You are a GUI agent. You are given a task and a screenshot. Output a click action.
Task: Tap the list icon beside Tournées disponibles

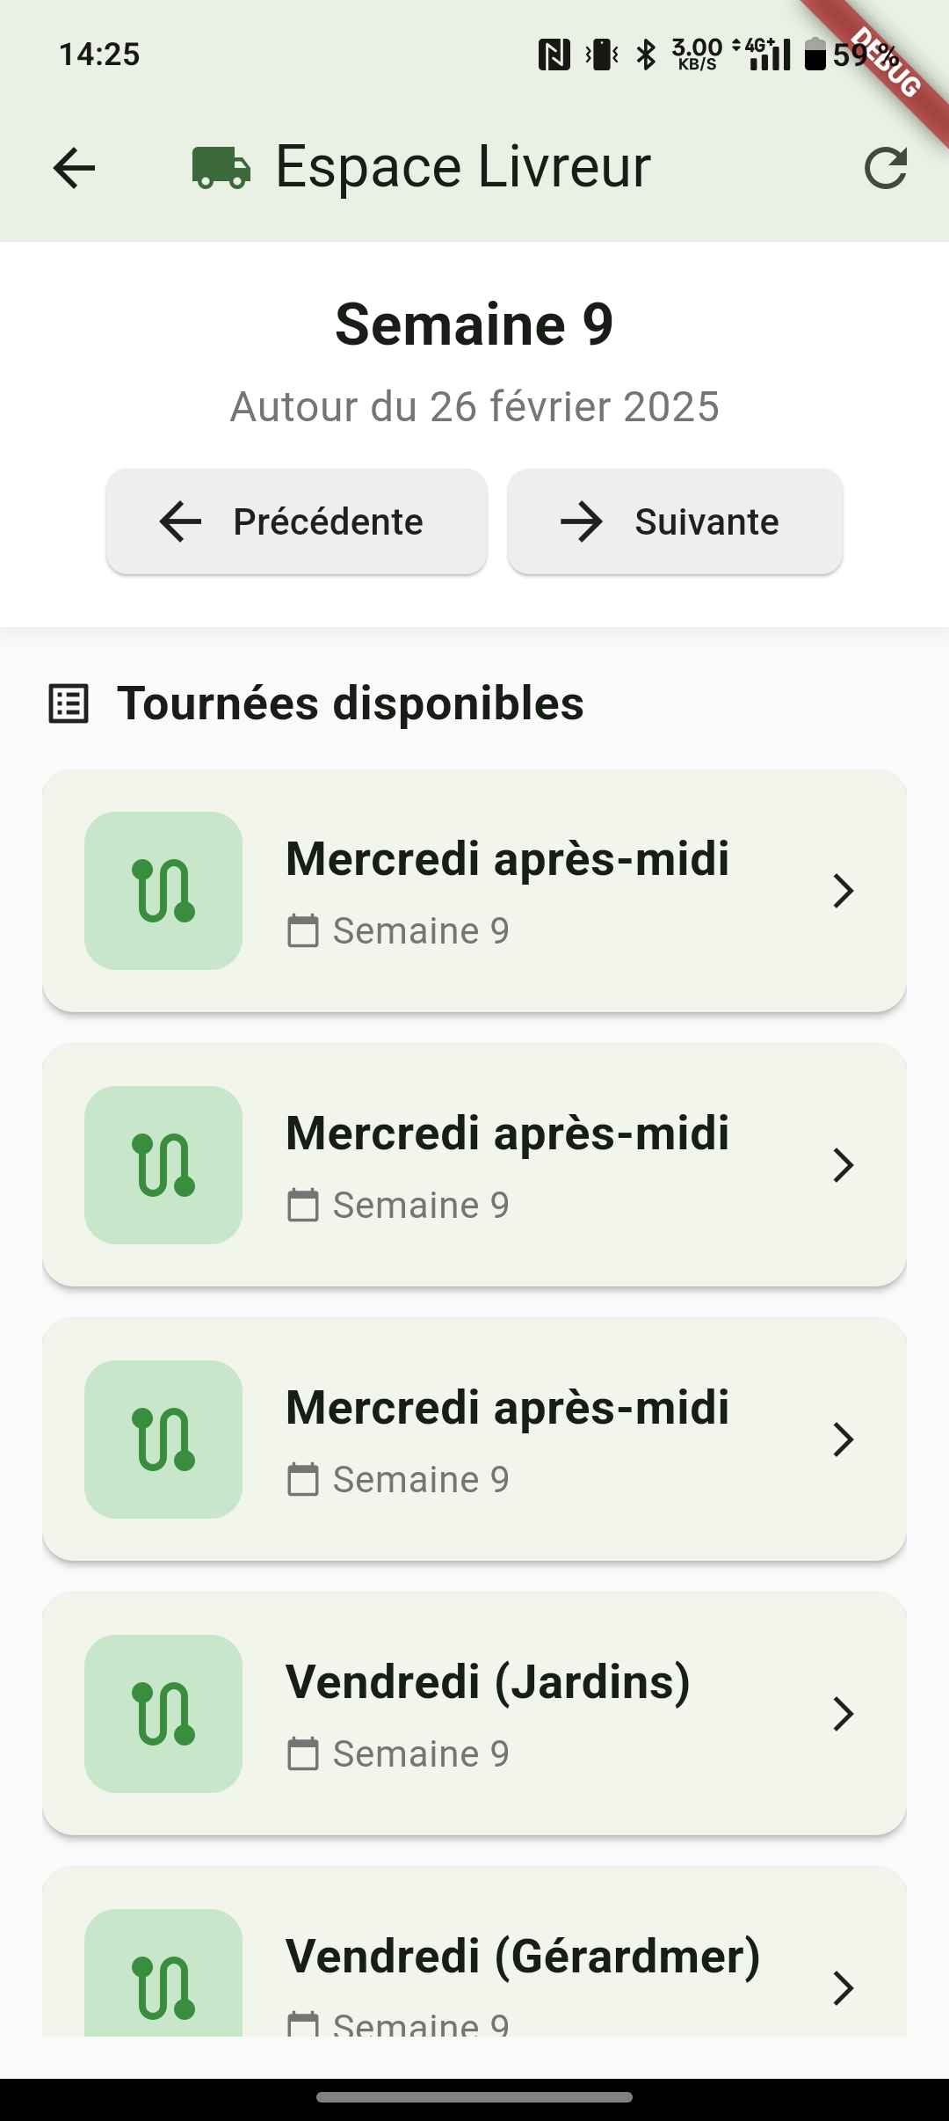[x=69, y=704]
